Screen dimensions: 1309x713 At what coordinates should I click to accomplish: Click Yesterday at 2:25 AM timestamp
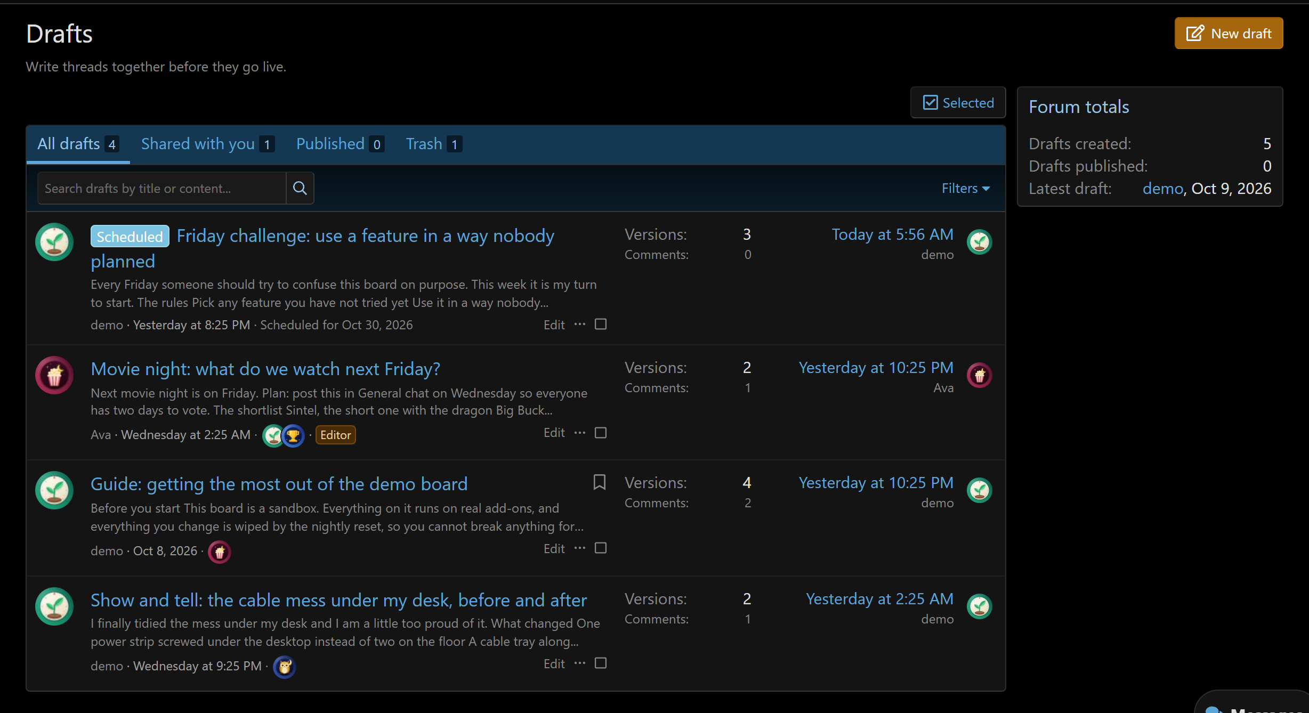tap(880, 599)
